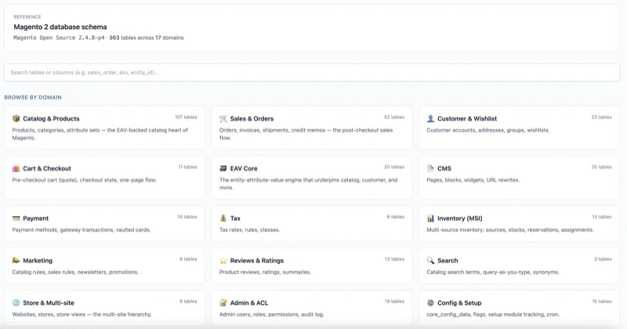Open the Marketing domain title

pyautogui.click(x=38, y=260)
